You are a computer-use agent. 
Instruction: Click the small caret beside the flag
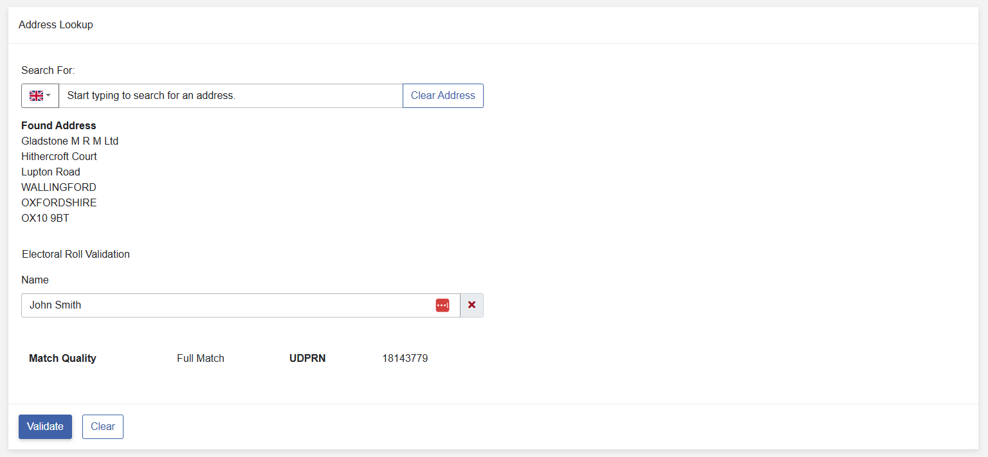[48, 96]
